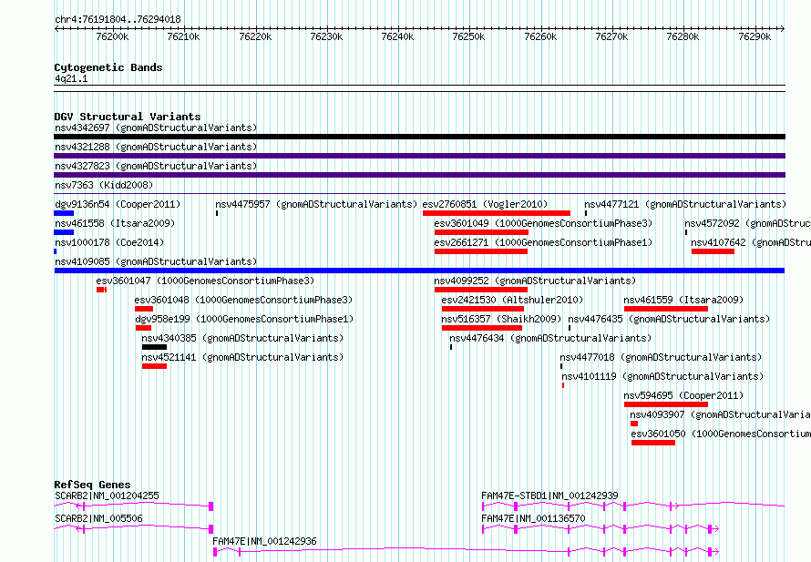Select the black nsv4342697 variant bar
The image size is (811, 562).
(419, 137)
